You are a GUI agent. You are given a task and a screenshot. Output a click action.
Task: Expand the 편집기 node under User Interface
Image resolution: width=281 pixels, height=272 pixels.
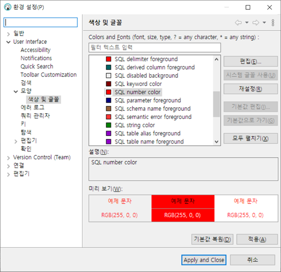coord(16,141)
